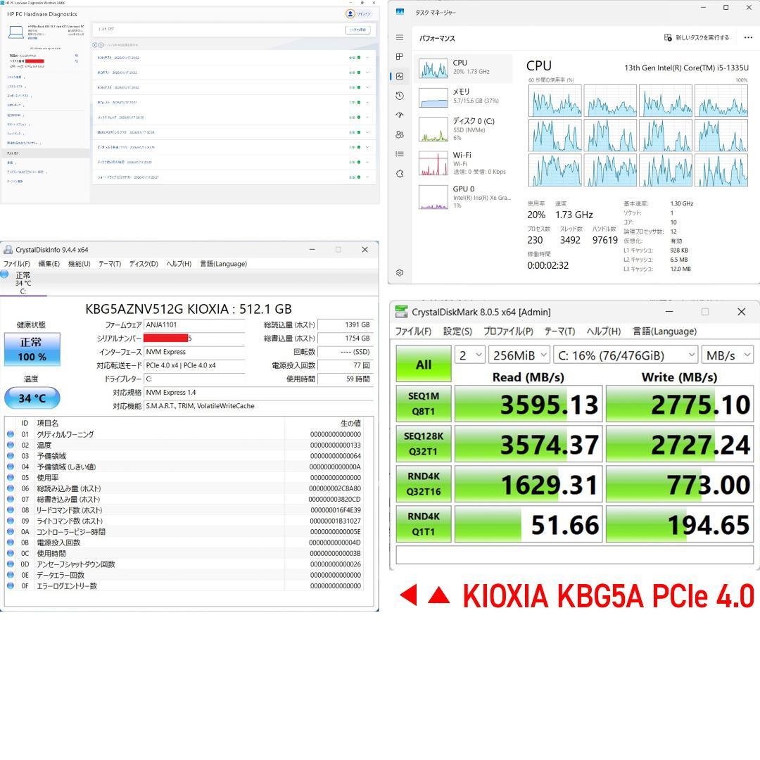Open the Services puzzle icon in Task Manager
The height and width of the screenshot is (760, 760).
pos(400,174)
